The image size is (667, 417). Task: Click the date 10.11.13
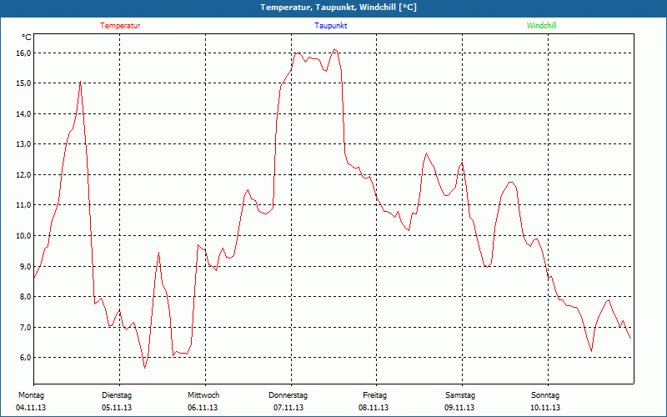545,408
